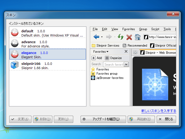Click the Home house icon
Viewport: 185px width, 139px height.
click(x=138, y=37)
